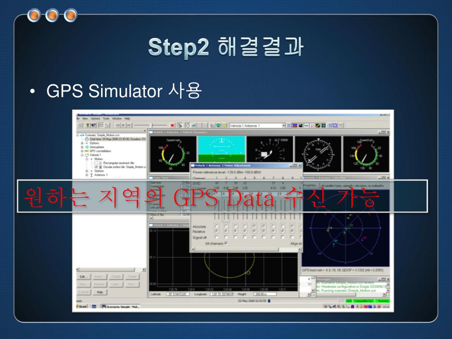The width and height of the screenshot is (452, 339).
Task: Collapse the Motion tree node
Action: tap(87, 159)
